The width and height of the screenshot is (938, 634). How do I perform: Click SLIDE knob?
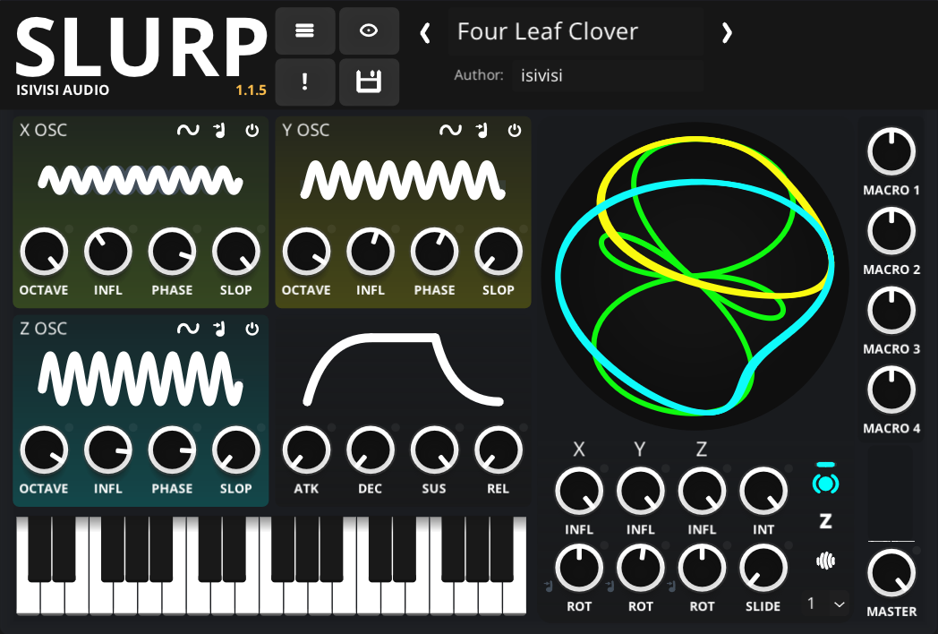[x=763, y=568]
